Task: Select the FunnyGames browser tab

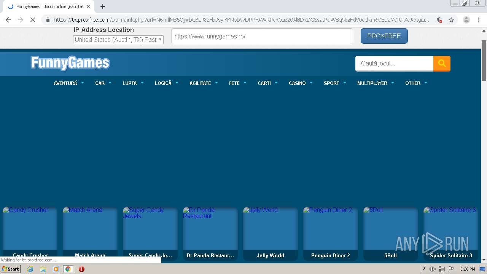Action: (49, 6)
